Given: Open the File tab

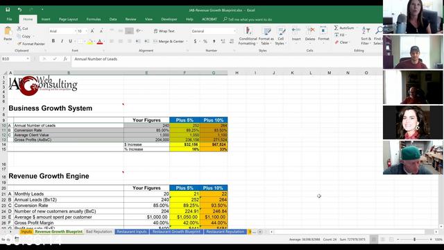Looking at the screenshot, I should pyautogui.click(x=9, y=19).
